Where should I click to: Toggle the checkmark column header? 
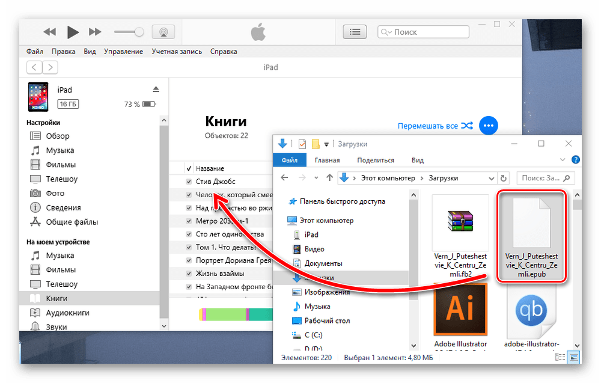189,168
